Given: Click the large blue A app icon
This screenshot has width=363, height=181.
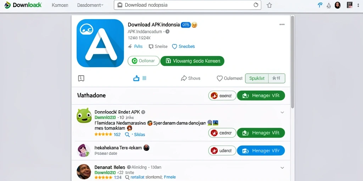Looking at the screenshot, I should pyautogui.click(x=100, y=43).
